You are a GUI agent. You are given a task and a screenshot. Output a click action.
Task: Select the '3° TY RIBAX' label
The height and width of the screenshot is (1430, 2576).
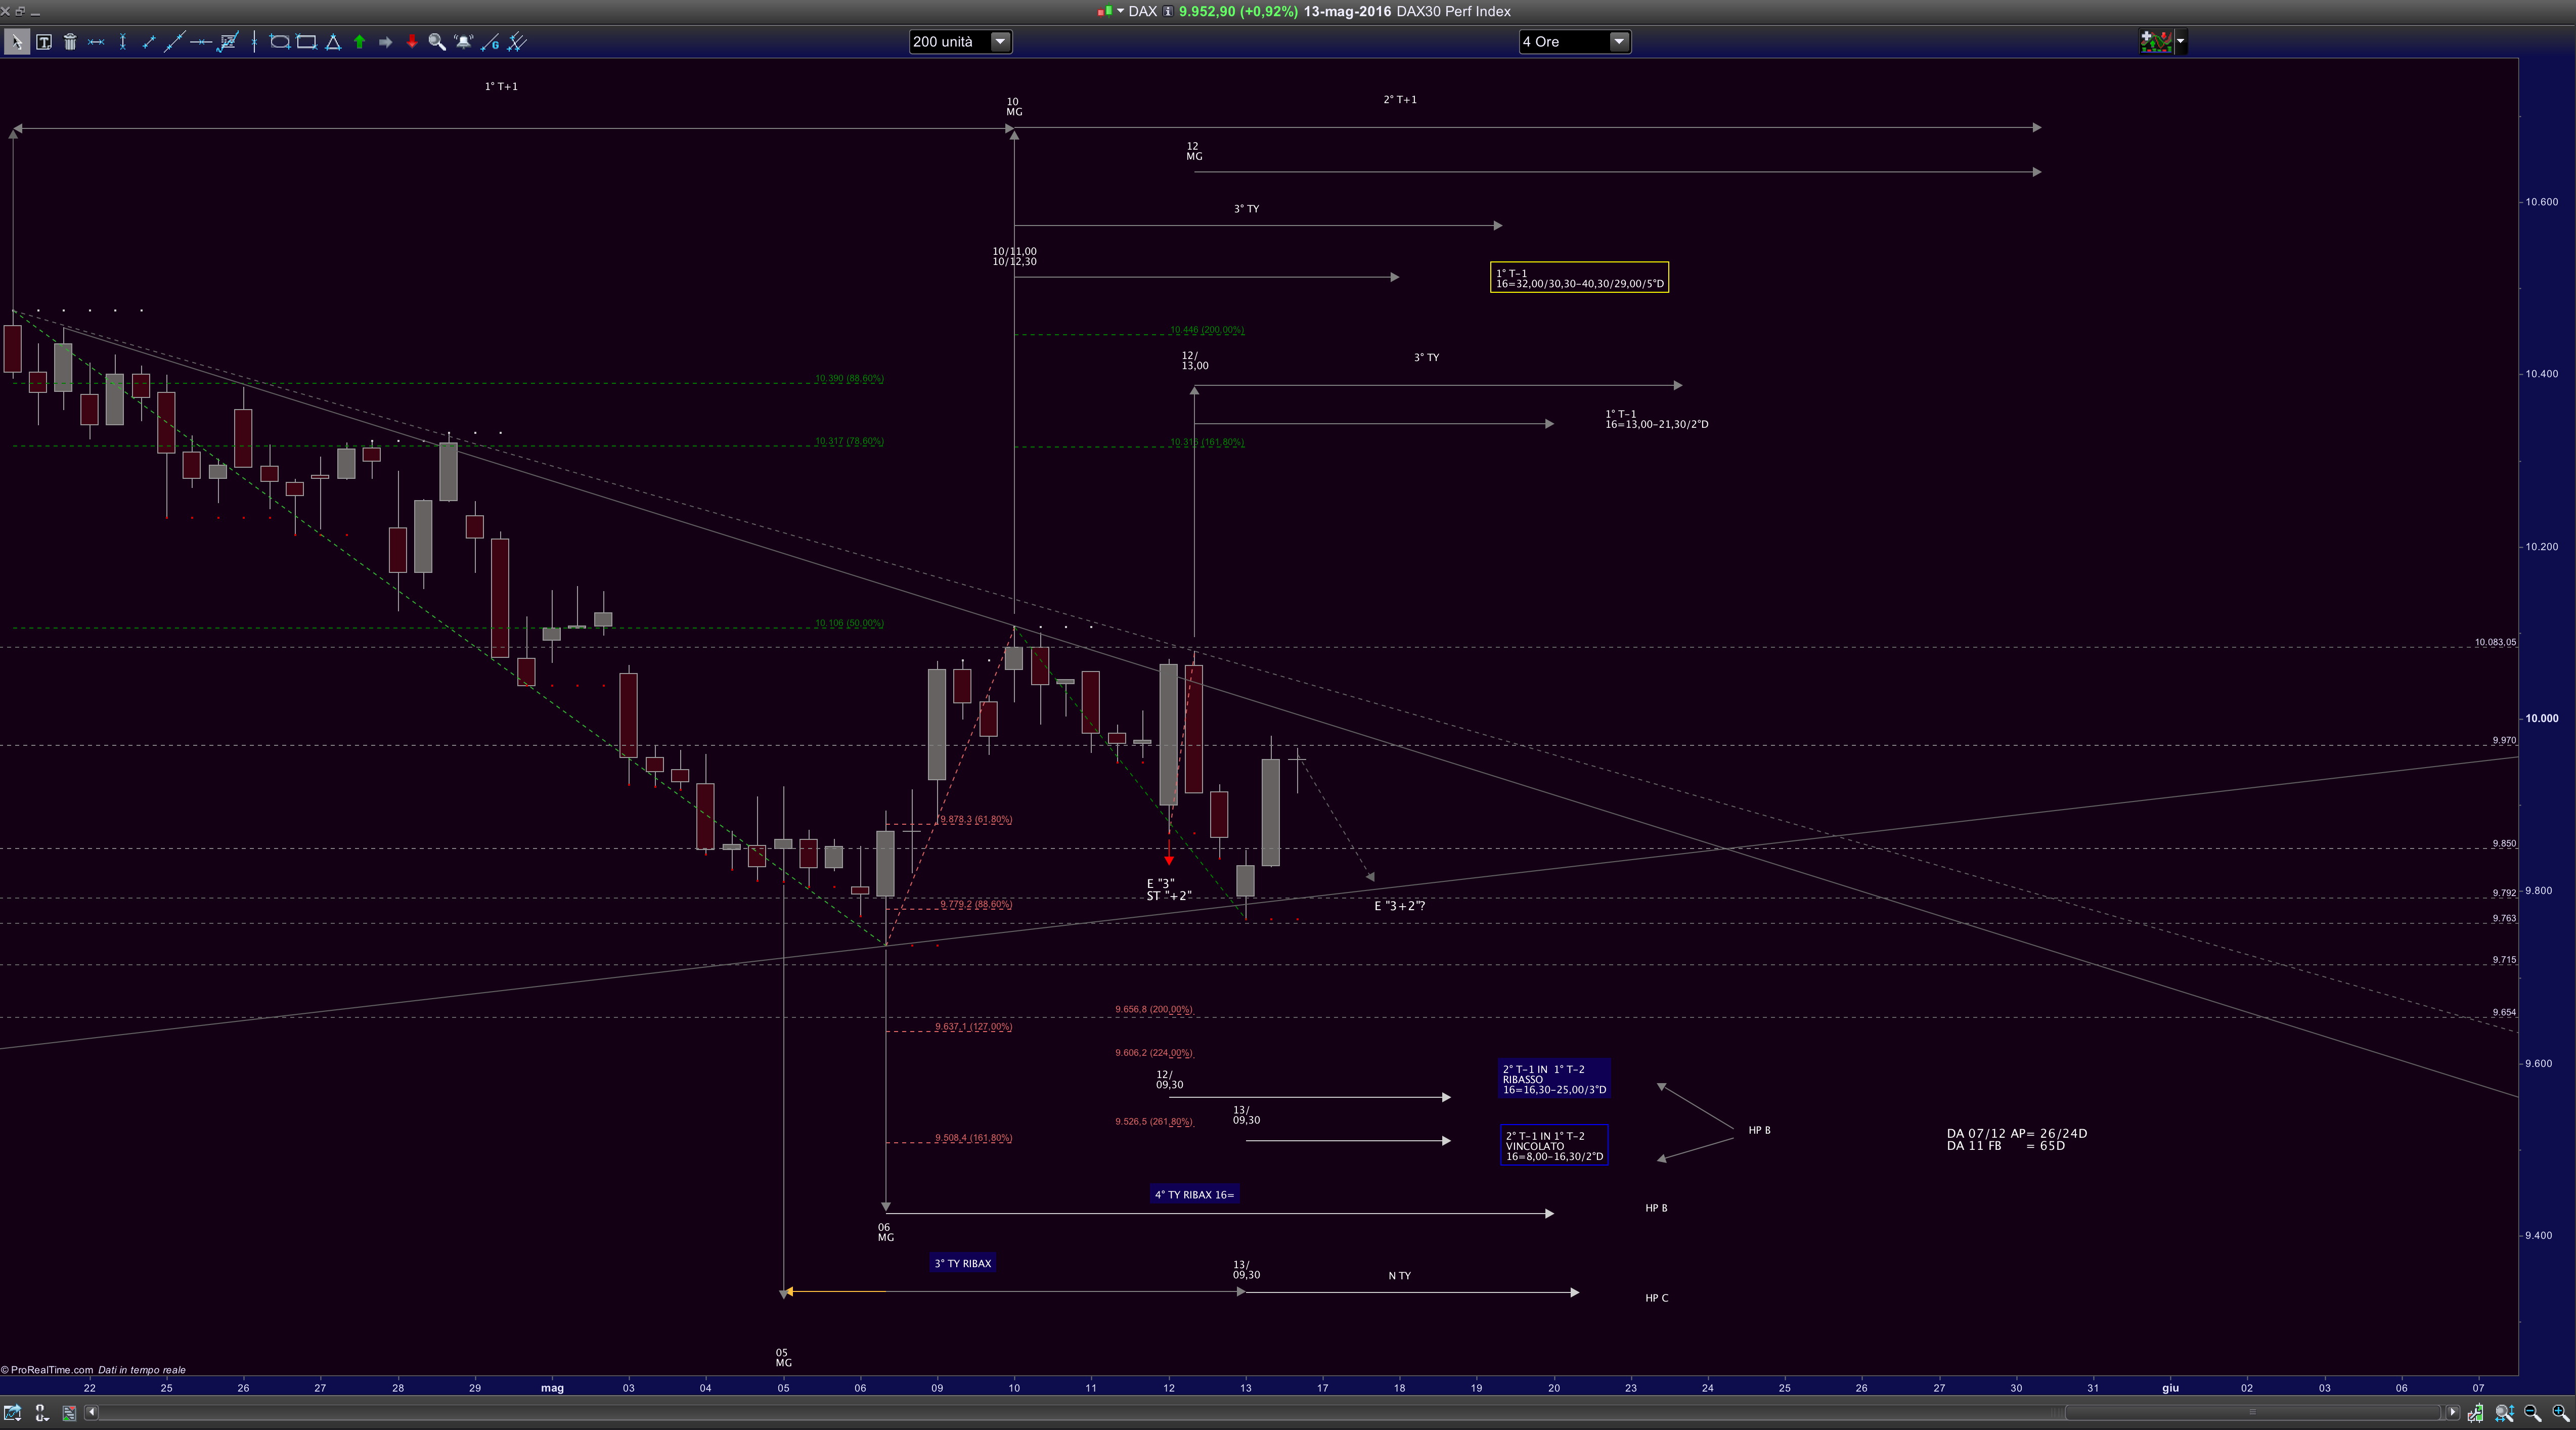[x=962, y=1263]
